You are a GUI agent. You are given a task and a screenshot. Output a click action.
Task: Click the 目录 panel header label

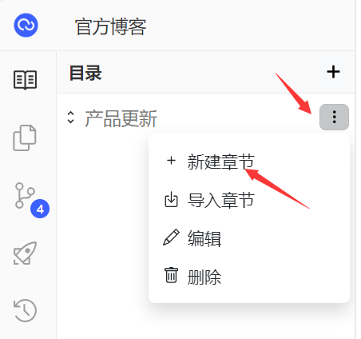click(85, 73)
